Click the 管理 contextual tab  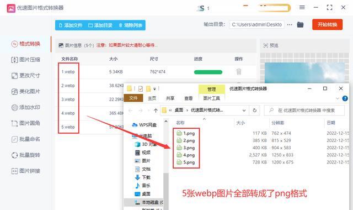pyautogui.click(x=212, y=90)
